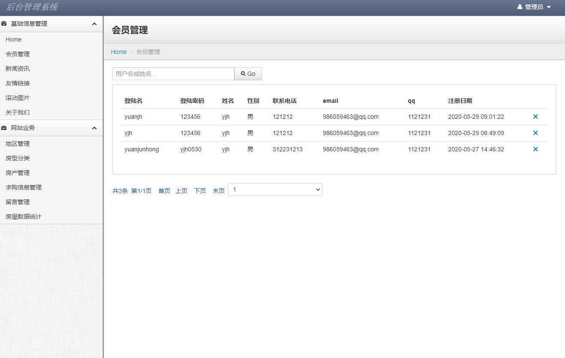
Task: Delete the member yuanjh using its blue X
Action: pos(535,116)
